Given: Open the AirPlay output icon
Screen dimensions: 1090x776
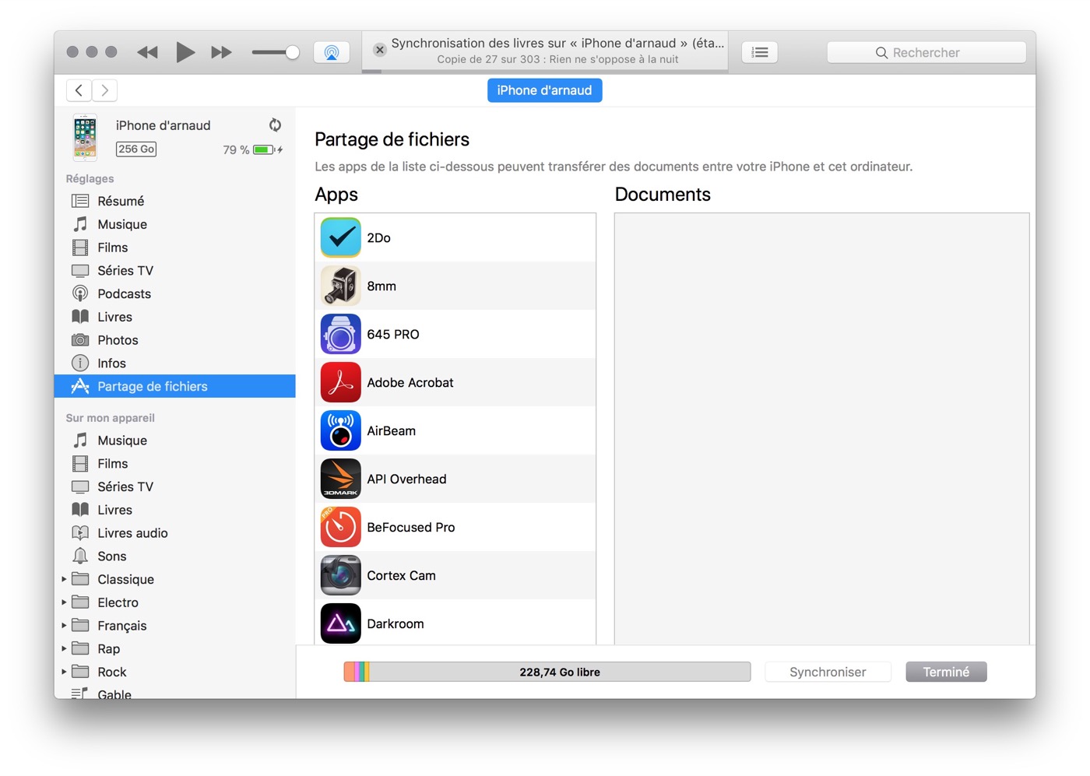Looking at the screenshot, I should pos(332,52).
